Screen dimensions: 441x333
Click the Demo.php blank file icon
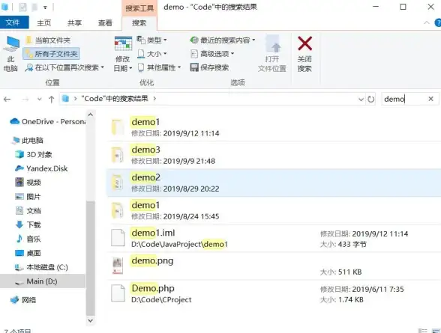point(118,293)
